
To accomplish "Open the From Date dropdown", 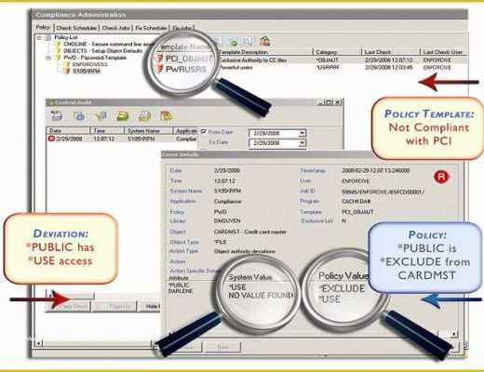I will pyautogui.click(x=302, y=133).
